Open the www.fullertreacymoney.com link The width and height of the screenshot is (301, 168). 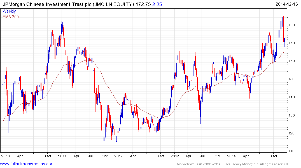[27, 164]
